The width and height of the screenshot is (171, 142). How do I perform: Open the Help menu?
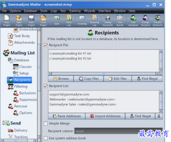tap(132, 11)
